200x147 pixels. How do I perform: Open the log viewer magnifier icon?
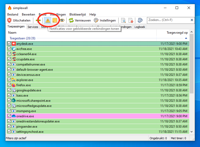(124, 20)
